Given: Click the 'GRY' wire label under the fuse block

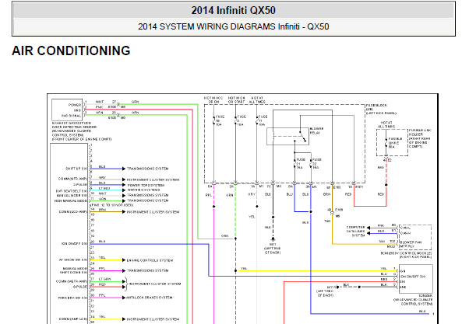Looking at the screenshot, I should coord(252,194).
